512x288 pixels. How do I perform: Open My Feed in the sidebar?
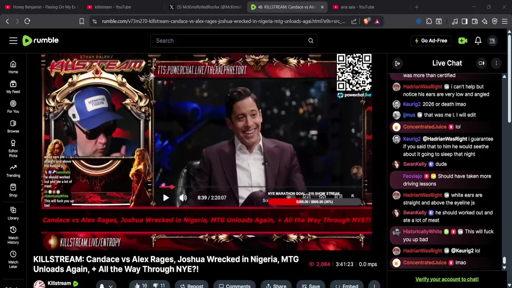(13, 87)
